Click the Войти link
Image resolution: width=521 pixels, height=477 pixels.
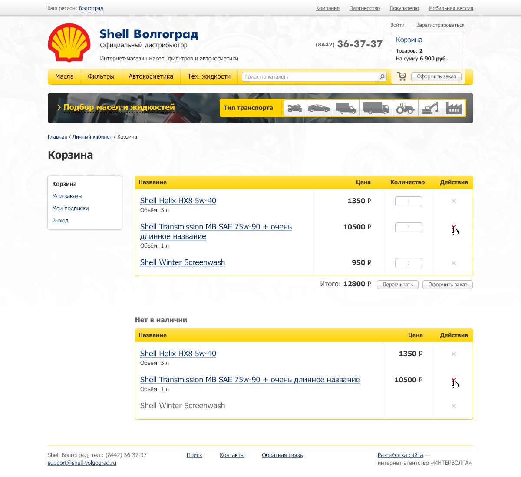[x=397, y=25]
